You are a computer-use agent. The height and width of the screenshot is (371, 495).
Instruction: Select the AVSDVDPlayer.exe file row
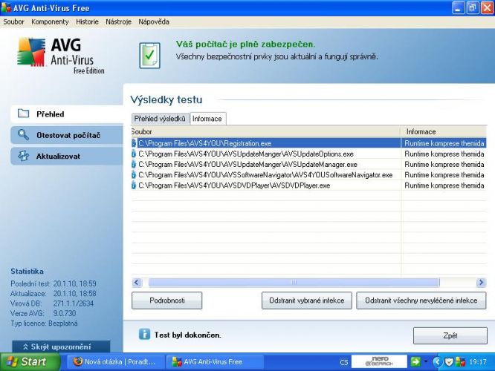point(308,185)
